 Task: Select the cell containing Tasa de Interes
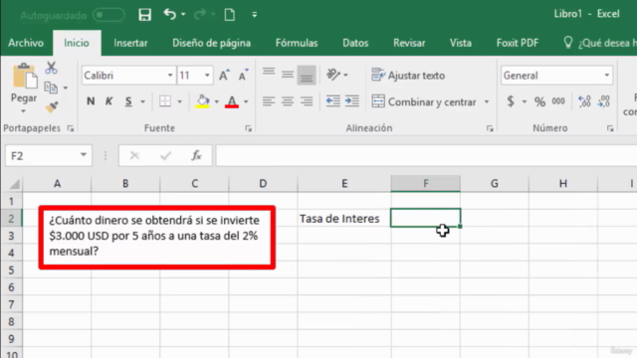point(344,219)
